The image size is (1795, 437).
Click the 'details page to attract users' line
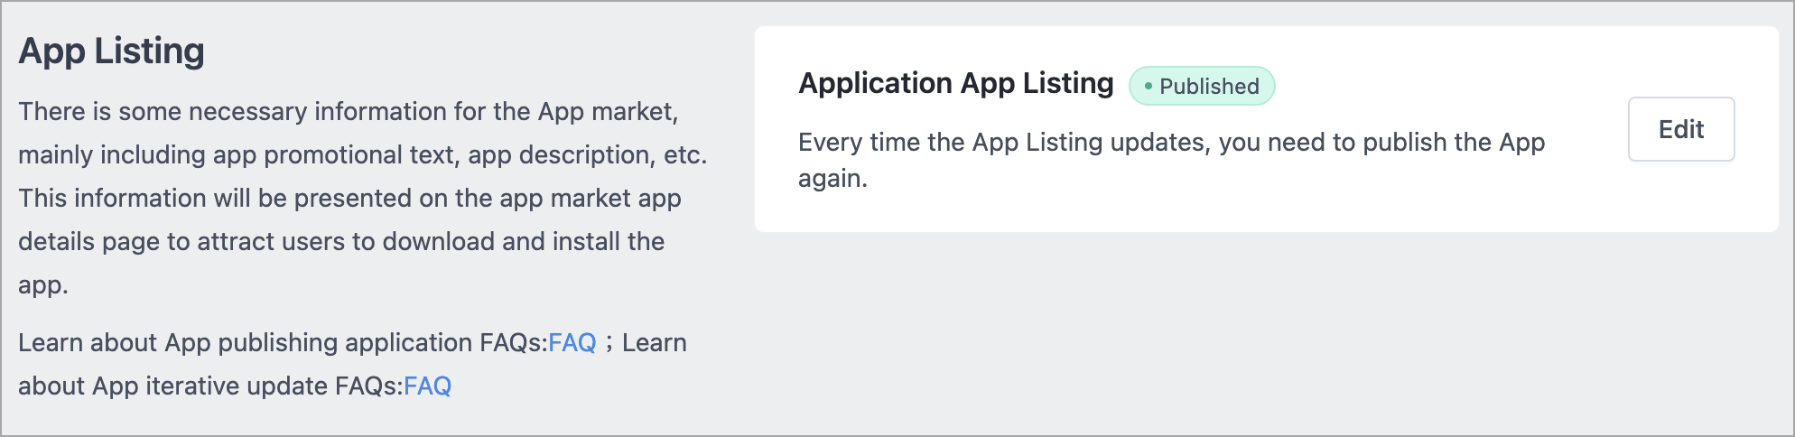[342, 242]
